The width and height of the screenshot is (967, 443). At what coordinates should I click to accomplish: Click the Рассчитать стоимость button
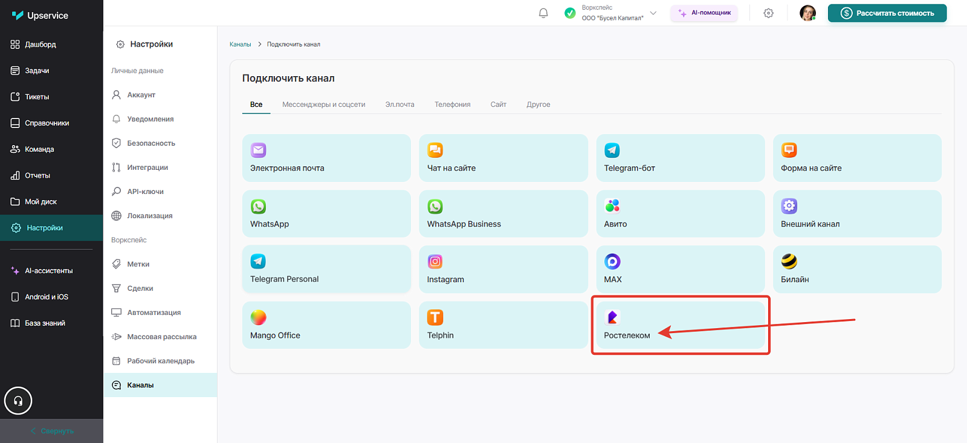(x=887, y=13)
